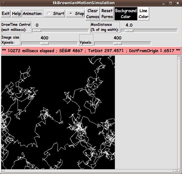Viewport: 182px width, 174px height.
Task: Open the Line Color chooser
Action: coord(143,14)
